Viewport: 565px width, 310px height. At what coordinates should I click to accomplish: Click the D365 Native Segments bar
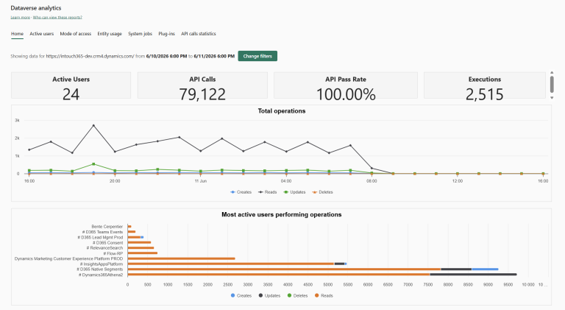click(x=313, y=270)
